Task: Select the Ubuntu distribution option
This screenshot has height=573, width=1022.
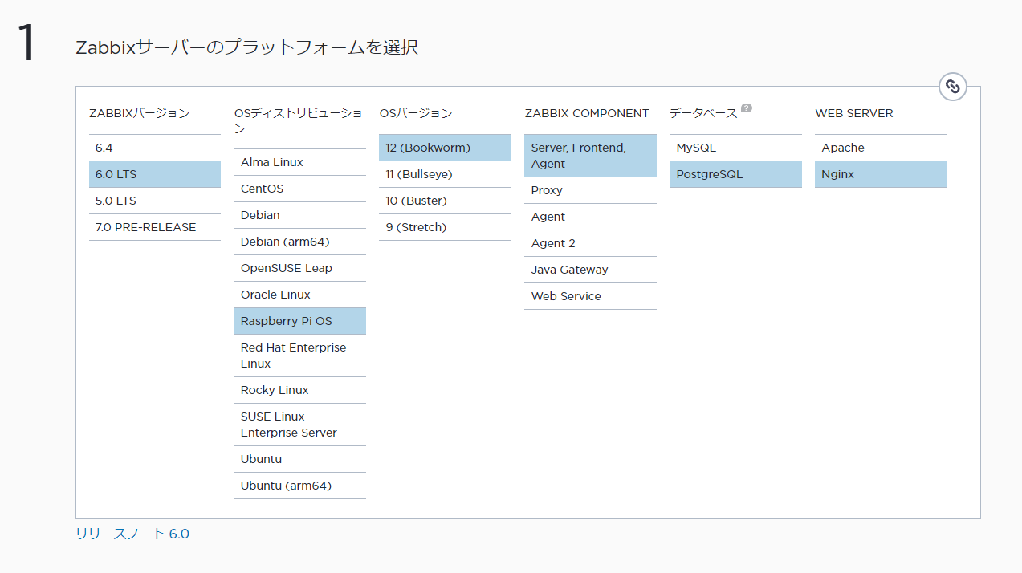Action: point(299,459)
